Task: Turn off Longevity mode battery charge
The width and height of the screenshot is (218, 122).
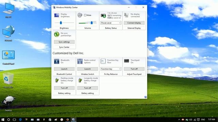Action: 88,88
